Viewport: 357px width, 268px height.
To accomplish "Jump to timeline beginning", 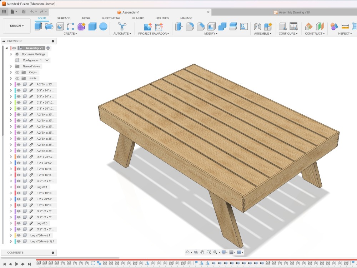I will (4, 264).
